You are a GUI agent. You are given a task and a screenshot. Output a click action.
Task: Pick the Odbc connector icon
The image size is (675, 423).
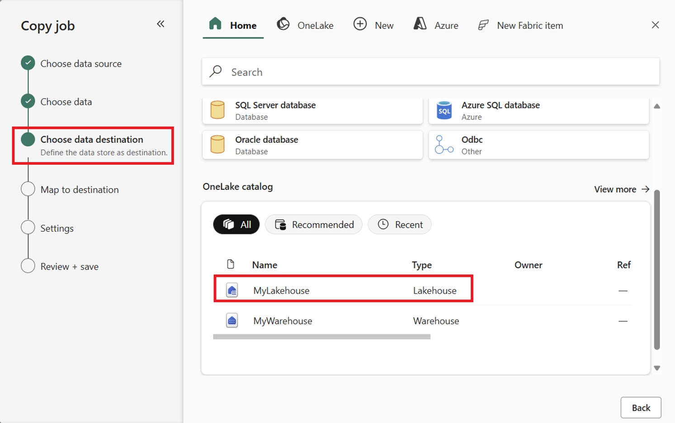point(444,145)
